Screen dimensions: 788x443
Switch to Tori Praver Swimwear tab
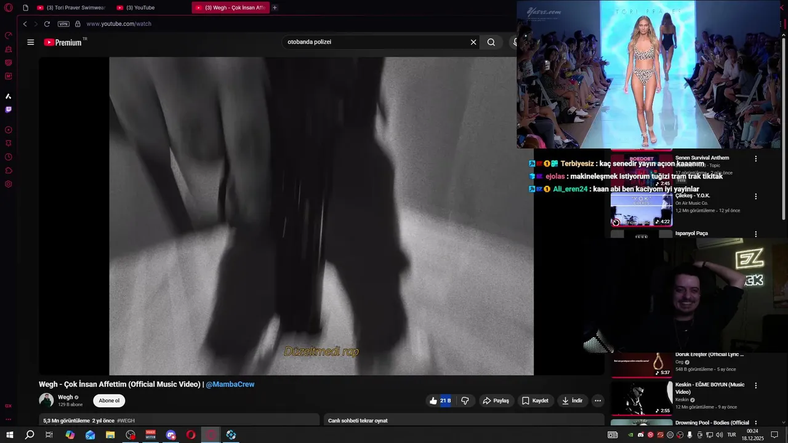pyautogui.click(x=71, y=7)
